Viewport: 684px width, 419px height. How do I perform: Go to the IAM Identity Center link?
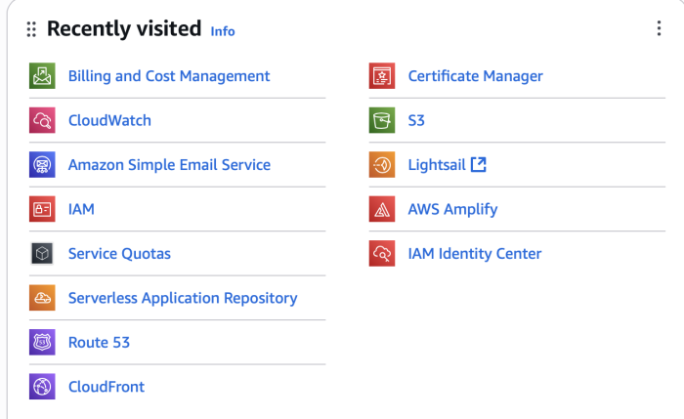coord(475,254)
